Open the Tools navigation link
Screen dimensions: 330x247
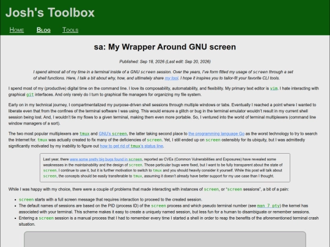click(70, 30)
